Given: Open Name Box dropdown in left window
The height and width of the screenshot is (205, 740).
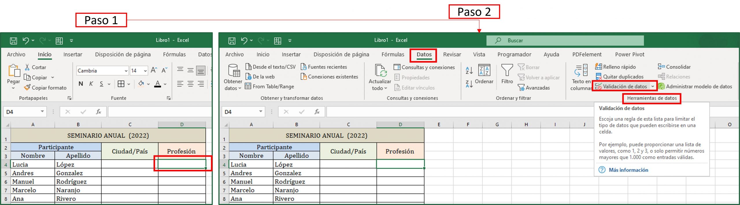Looking at the screenshot, I should [42, 111].
